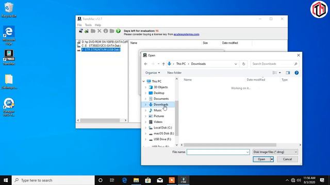Follow the acutesystems.com link
The image size is (330, 185).
pyautogui.click(x=186, y=34)
